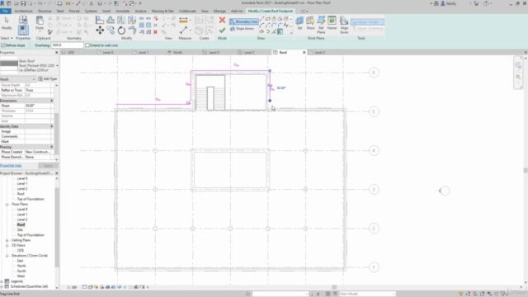
Task: Click the Visual Style icon in view control bar
Action: pyautogui.click(x=90, y=287)
